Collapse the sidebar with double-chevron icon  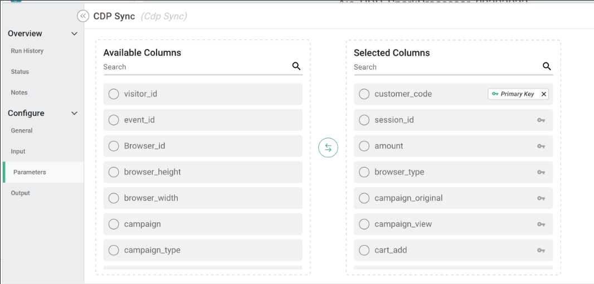(x=83, y=16)
